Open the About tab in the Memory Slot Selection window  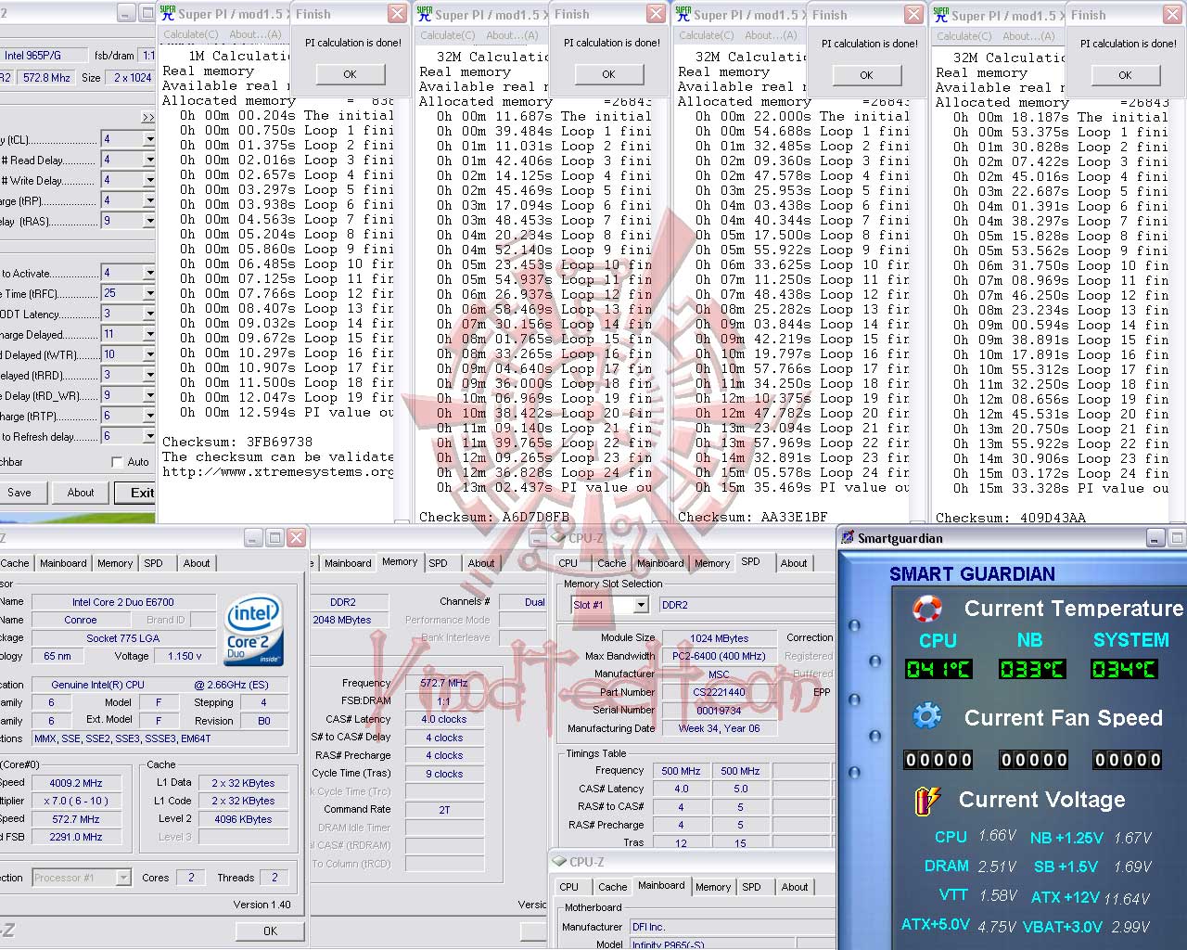tap(794, 563)
